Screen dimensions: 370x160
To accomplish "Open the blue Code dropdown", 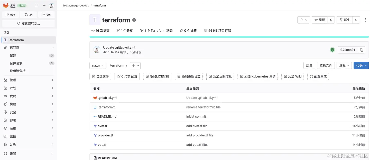I will tap(361, 66).
